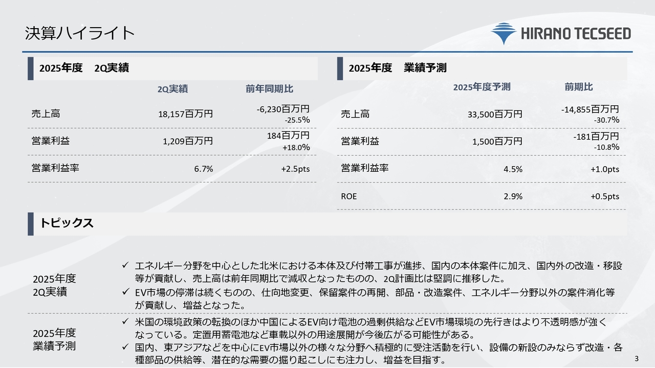Click the checkmark before 国内、東アジア bullet
The image size is (655, 368).
coord(125,348)
